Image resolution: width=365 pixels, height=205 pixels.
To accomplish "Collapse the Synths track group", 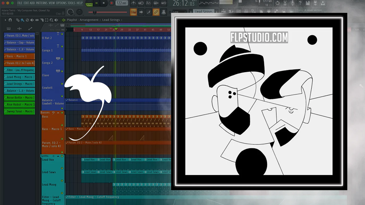I will click(x=58, y=156).
